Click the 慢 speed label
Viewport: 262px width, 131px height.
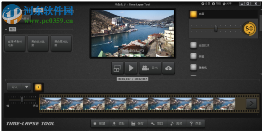tap(8, 106)
